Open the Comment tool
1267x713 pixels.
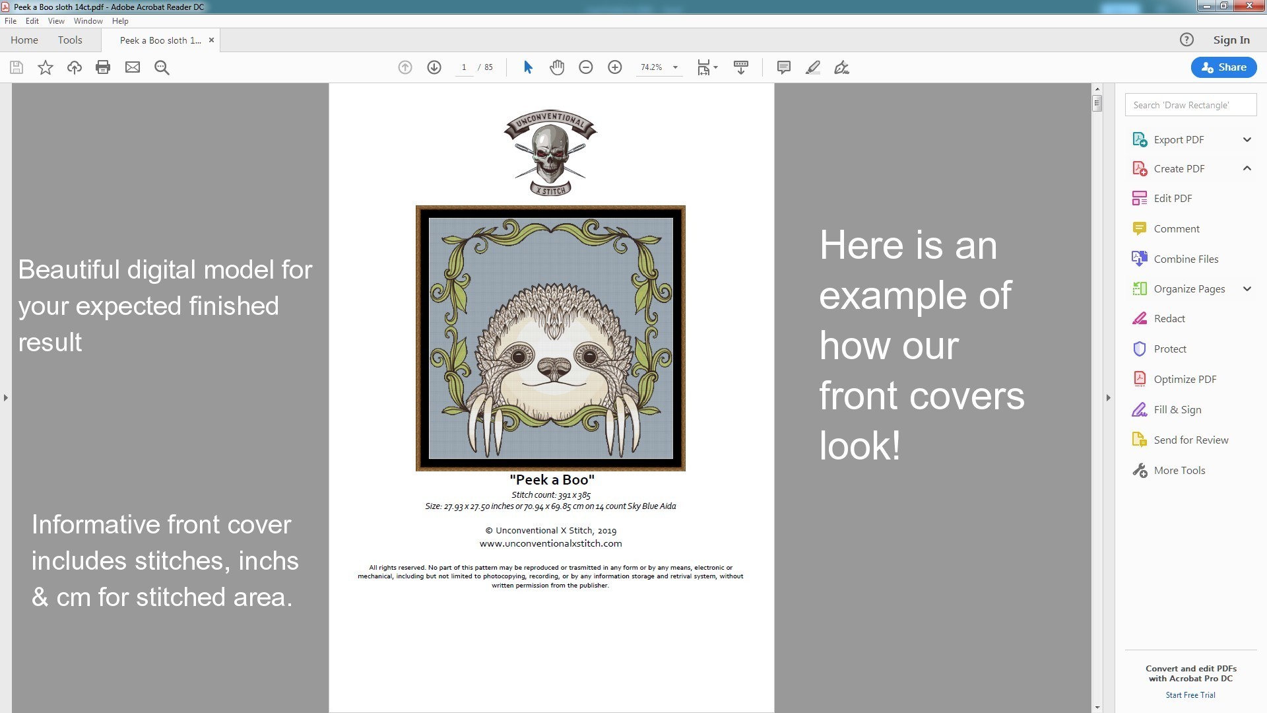tap(1176, 229)
